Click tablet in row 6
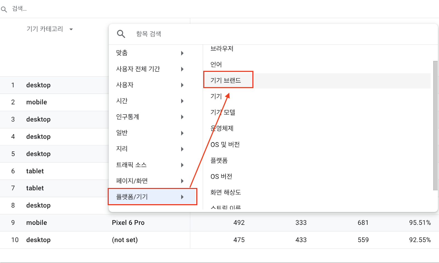The height and width of the screenshot is (263, 439). [35, 171]
